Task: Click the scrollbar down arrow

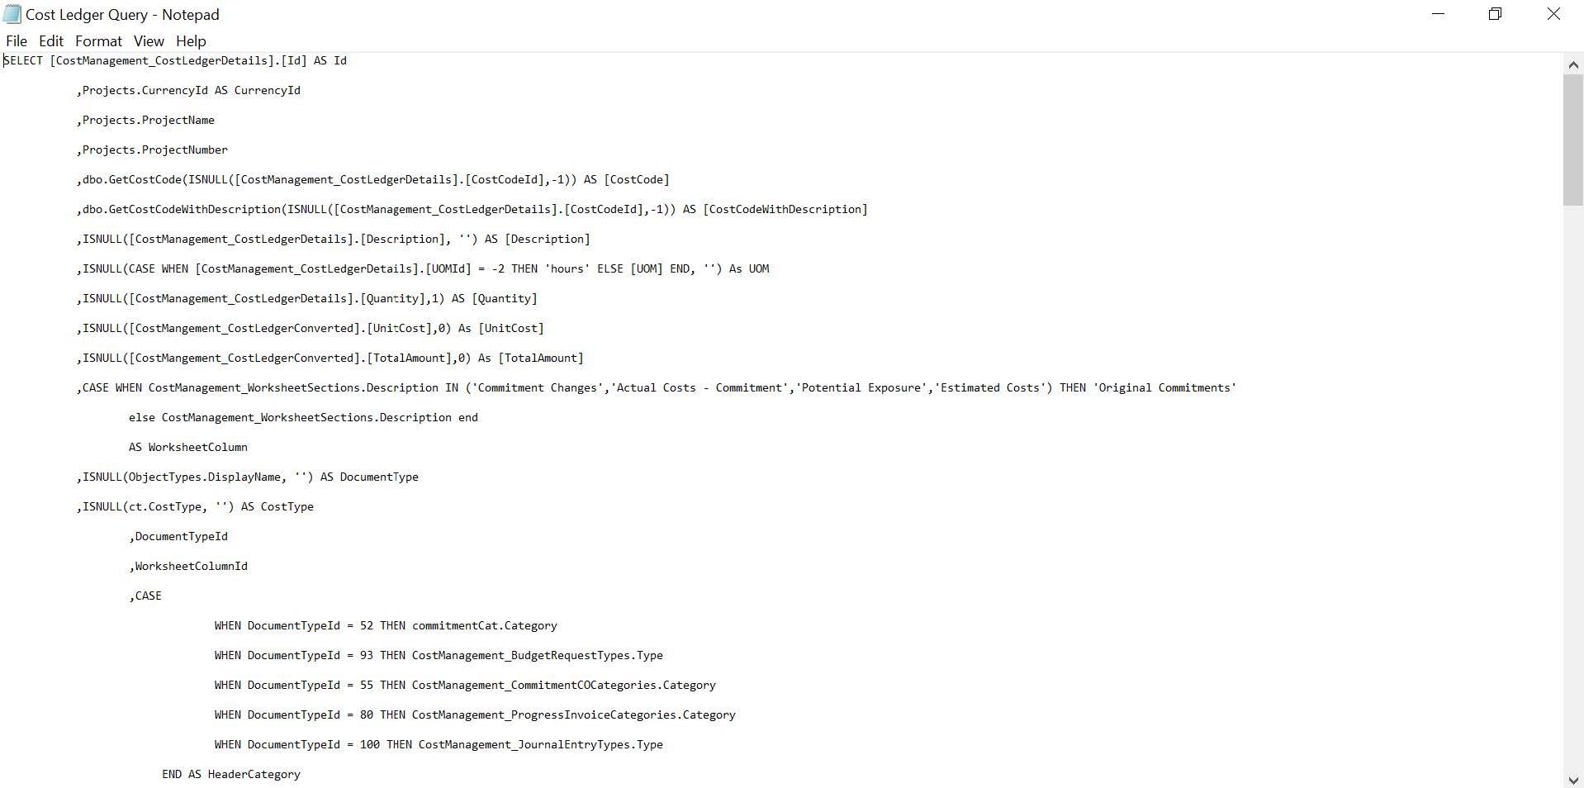Action: point(1573,777)
